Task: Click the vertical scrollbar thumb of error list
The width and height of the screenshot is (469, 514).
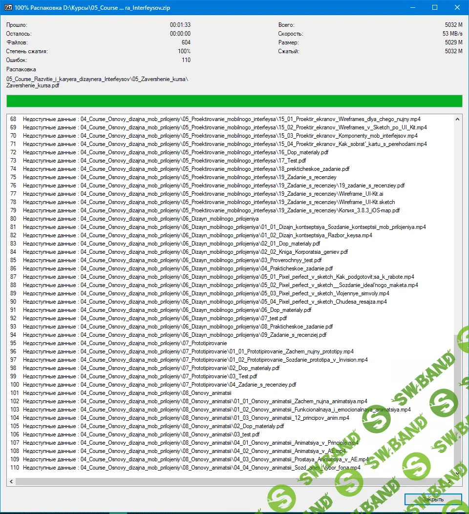Action: (458, 405)
